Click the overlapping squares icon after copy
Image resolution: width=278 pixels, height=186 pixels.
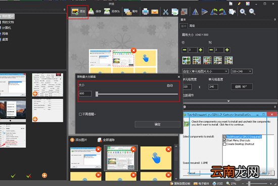(184, 12)
